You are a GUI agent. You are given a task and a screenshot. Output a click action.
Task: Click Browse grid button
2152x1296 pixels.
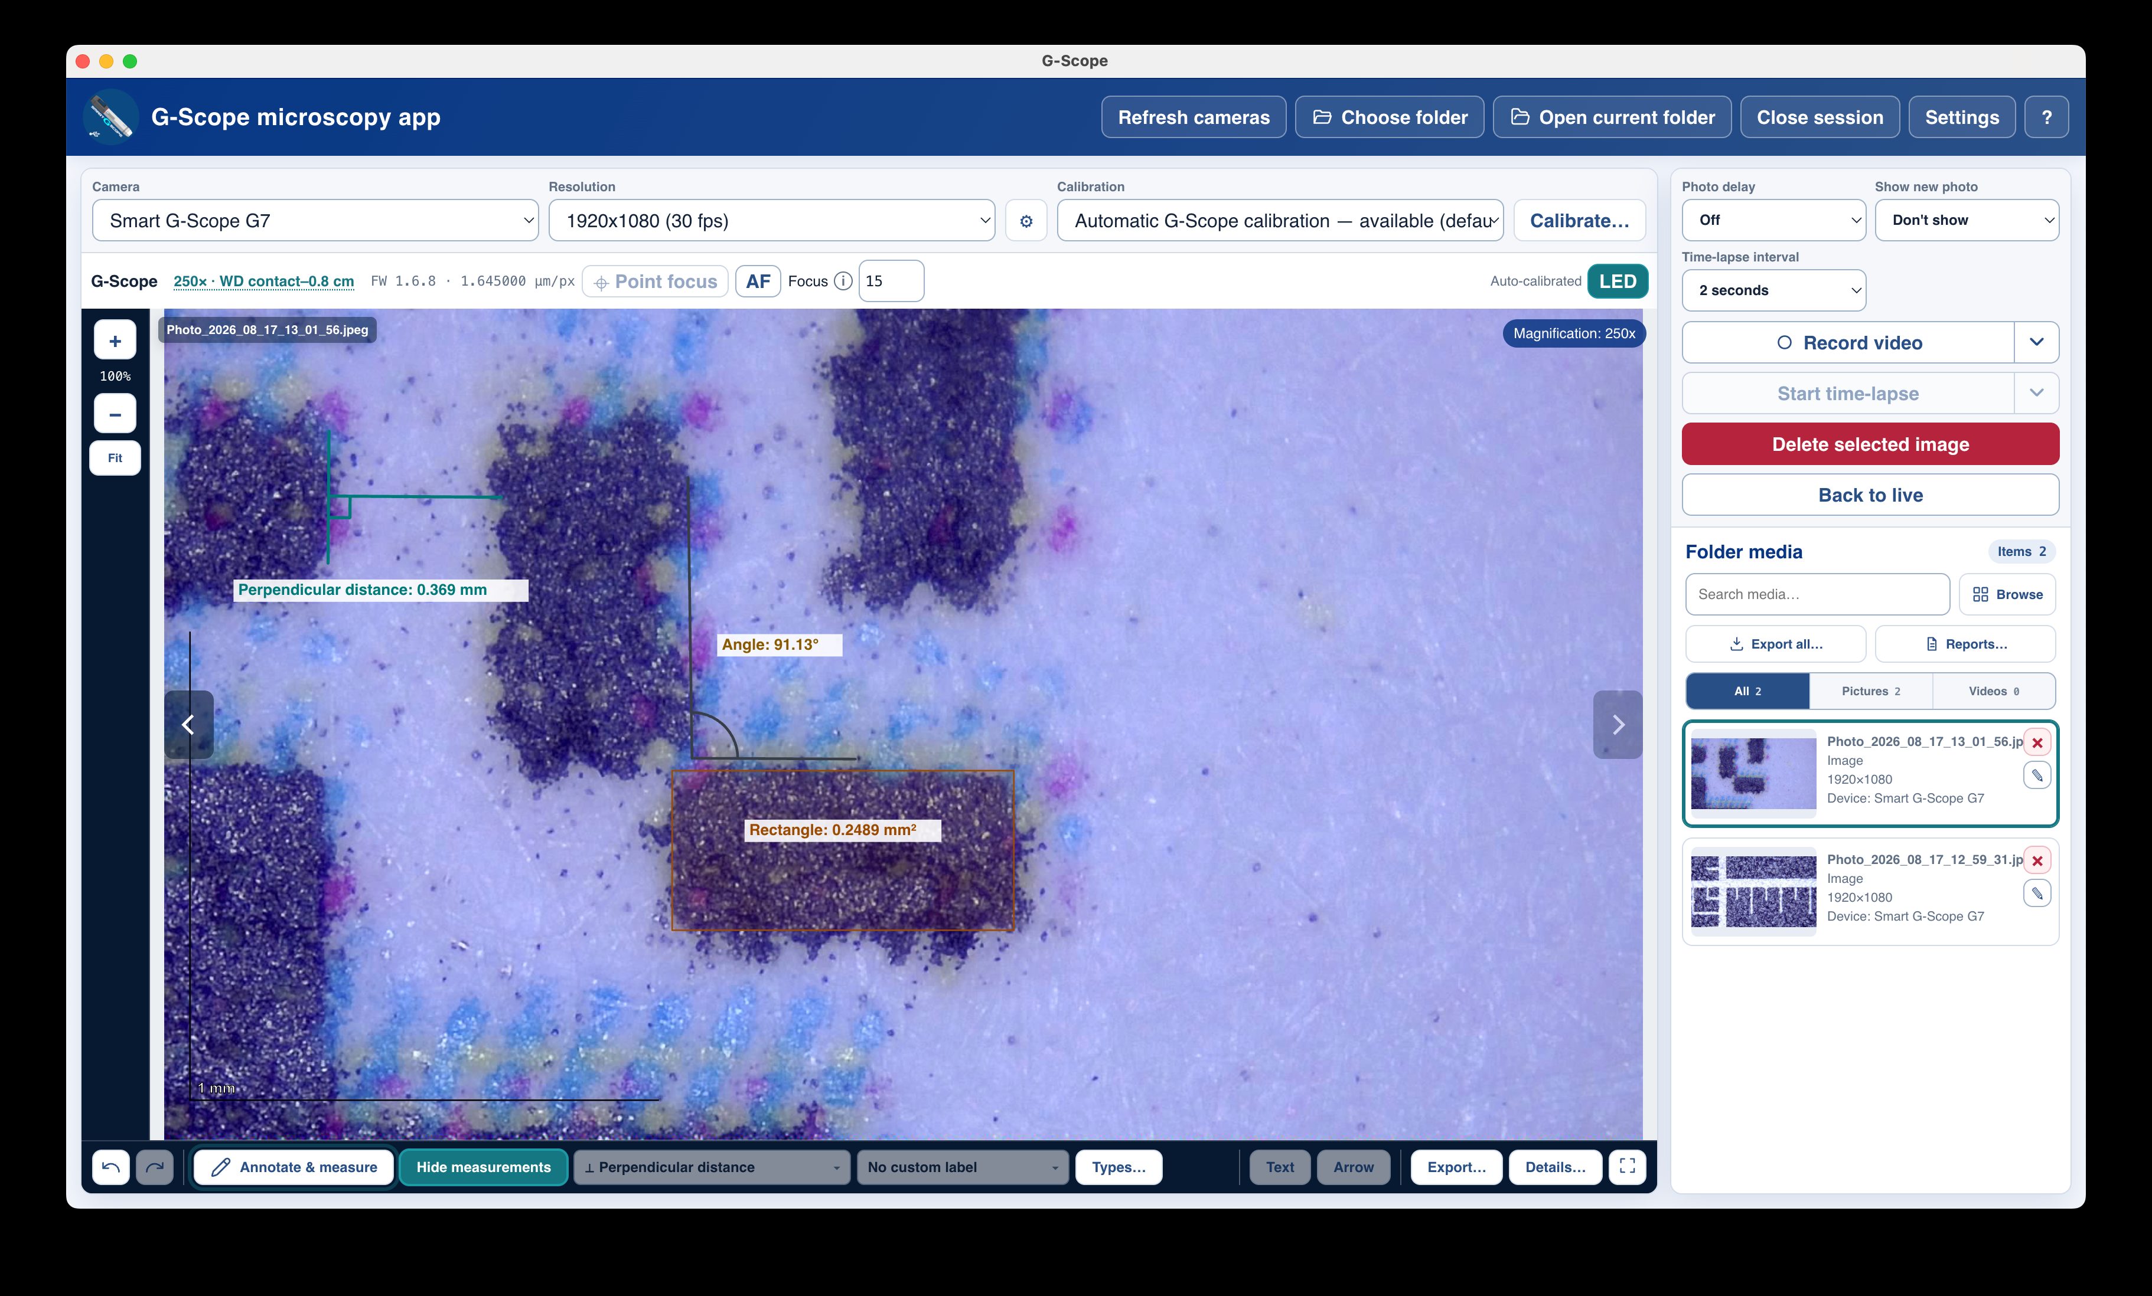coord(2007,594)
